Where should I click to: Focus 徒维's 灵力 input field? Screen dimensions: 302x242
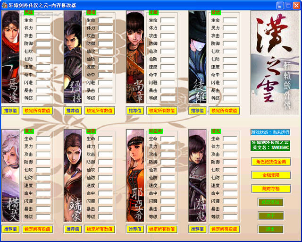tap(230, 28)
